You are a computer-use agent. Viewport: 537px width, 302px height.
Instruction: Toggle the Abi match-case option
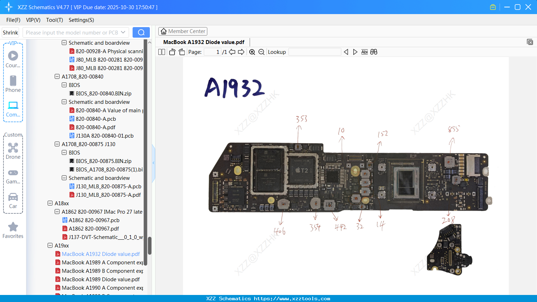tap(365, 52)
